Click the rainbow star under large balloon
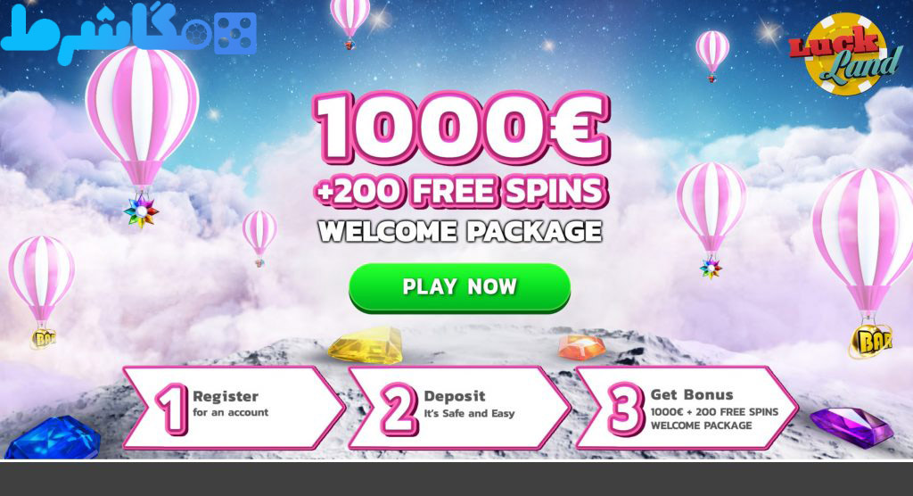913x496 pixels. [x=141, y=211]
